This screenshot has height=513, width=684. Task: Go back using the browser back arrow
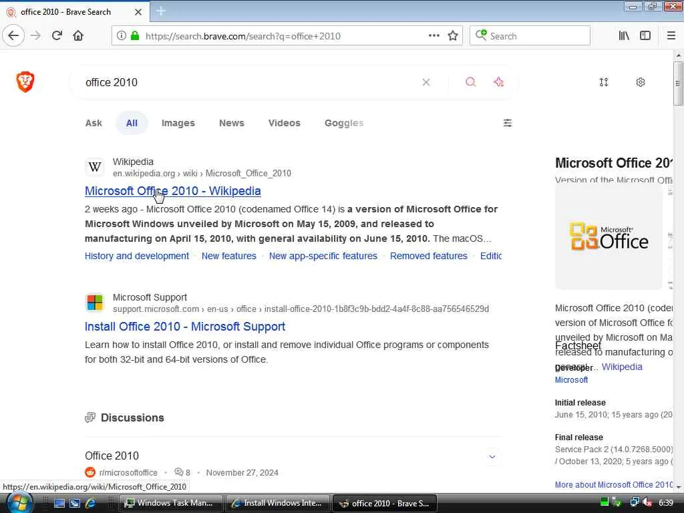[13, 35]
